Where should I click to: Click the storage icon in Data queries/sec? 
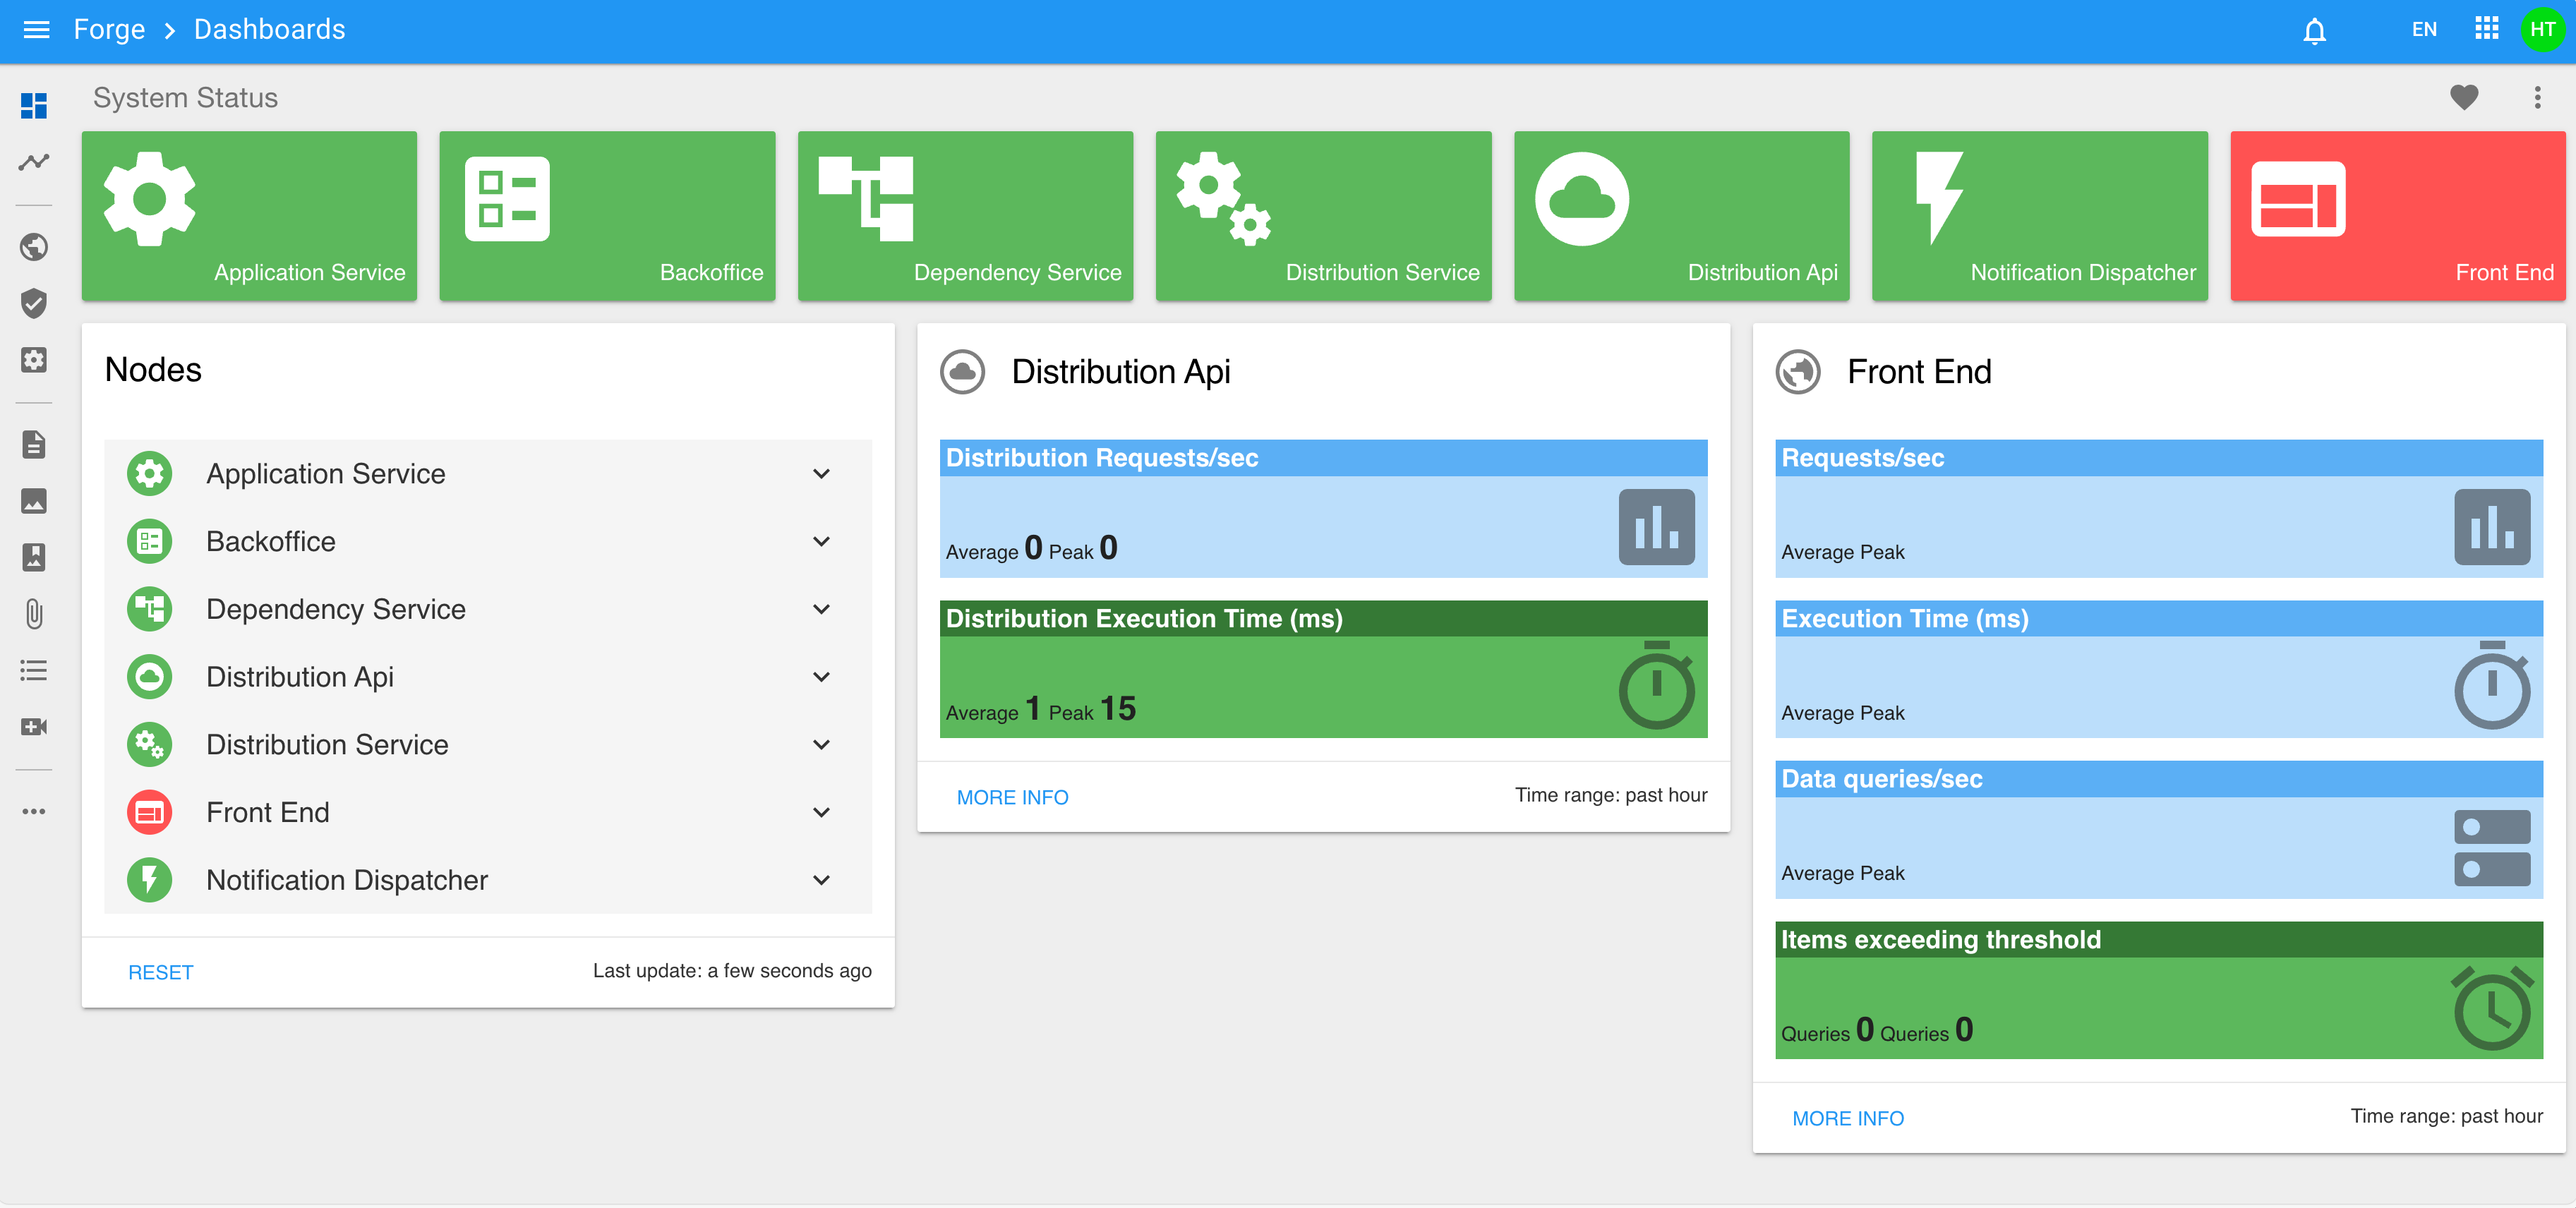click(2492, 848)
